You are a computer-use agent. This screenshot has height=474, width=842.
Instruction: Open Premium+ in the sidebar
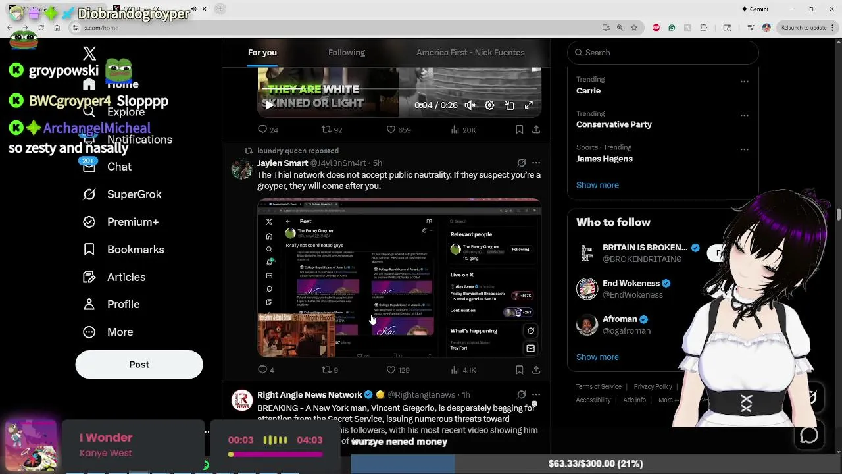[121, 222]
